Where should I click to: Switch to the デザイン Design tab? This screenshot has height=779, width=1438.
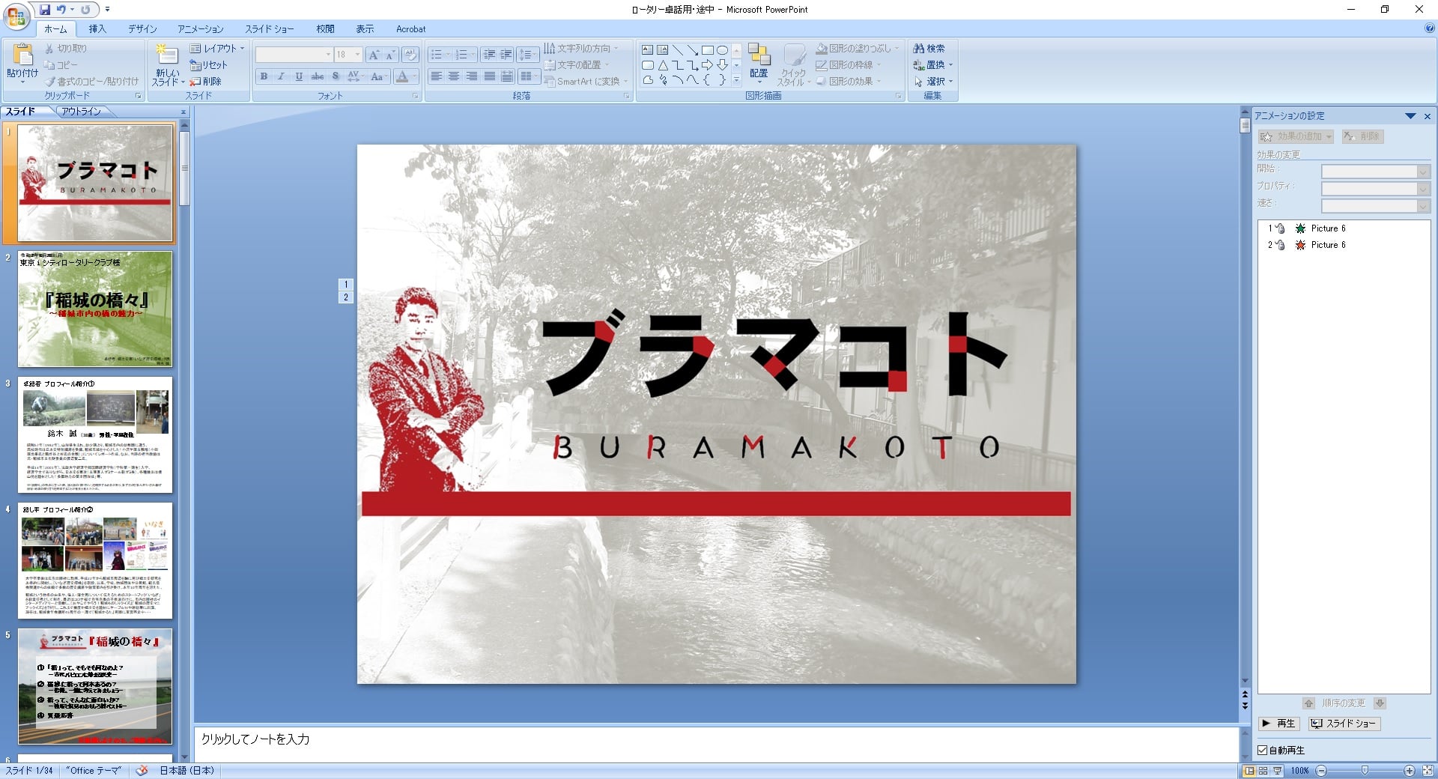pos(142,29)
